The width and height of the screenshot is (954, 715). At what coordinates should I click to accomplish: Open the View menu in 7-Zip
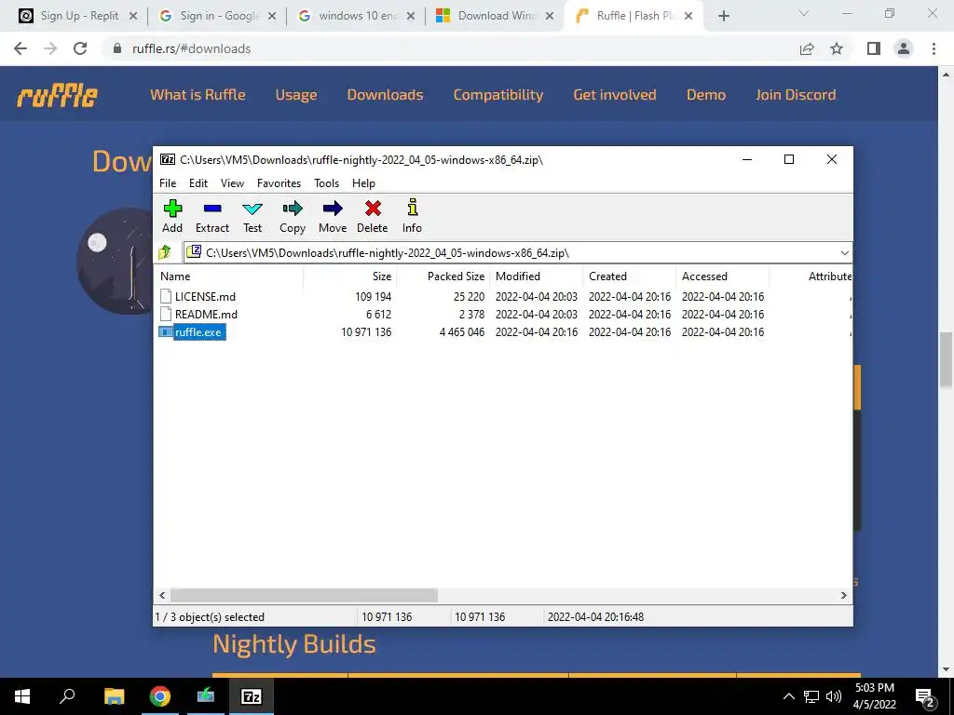[232, 183]
